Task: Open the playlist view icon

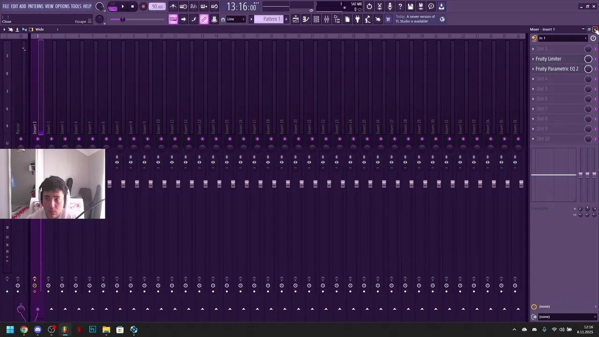Action: pos(296,19)
